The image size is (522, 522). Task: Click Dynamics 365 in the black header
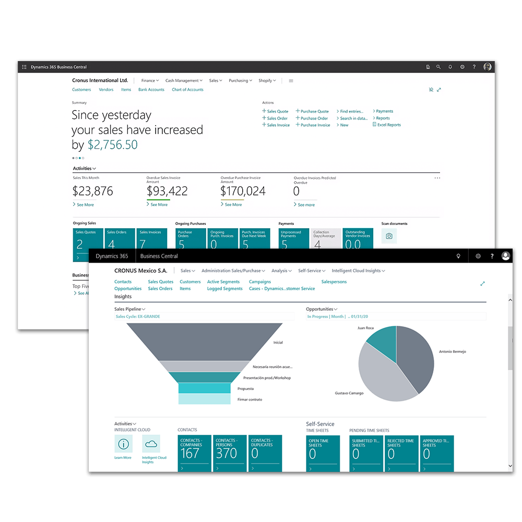[x=112, y=256]
